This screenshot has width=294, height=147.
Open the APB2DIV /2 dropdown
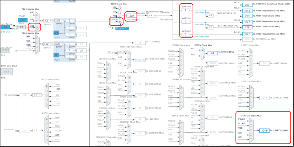(x=187, y=22)
